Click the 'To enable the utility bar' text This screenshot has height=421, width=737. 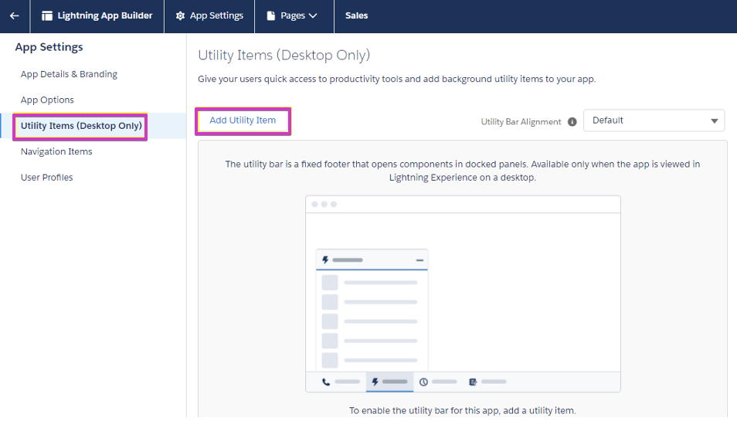(463, 411)
